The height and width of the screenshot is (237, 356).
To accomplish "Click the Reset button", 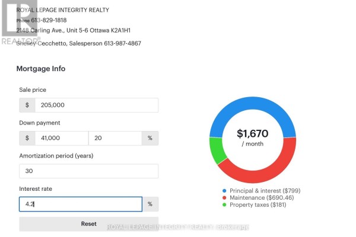I will (x=89, y=224).
